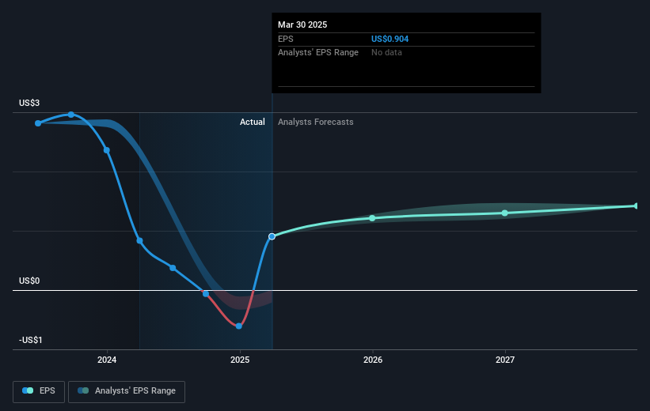Screen dimensions: 650x411
Task: Click the 2025 x-axis label
Action: pyautogui.click(x=240, y=360)
